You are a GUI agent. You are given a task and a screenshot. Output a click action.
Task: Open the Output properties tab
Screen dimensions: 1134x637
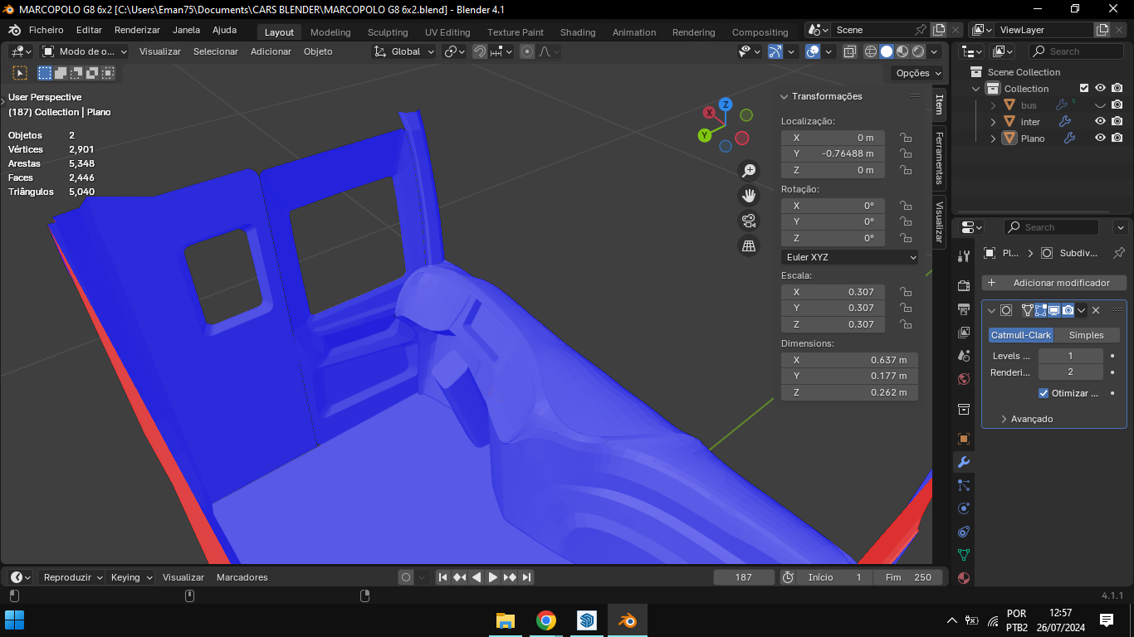[964, 309]
